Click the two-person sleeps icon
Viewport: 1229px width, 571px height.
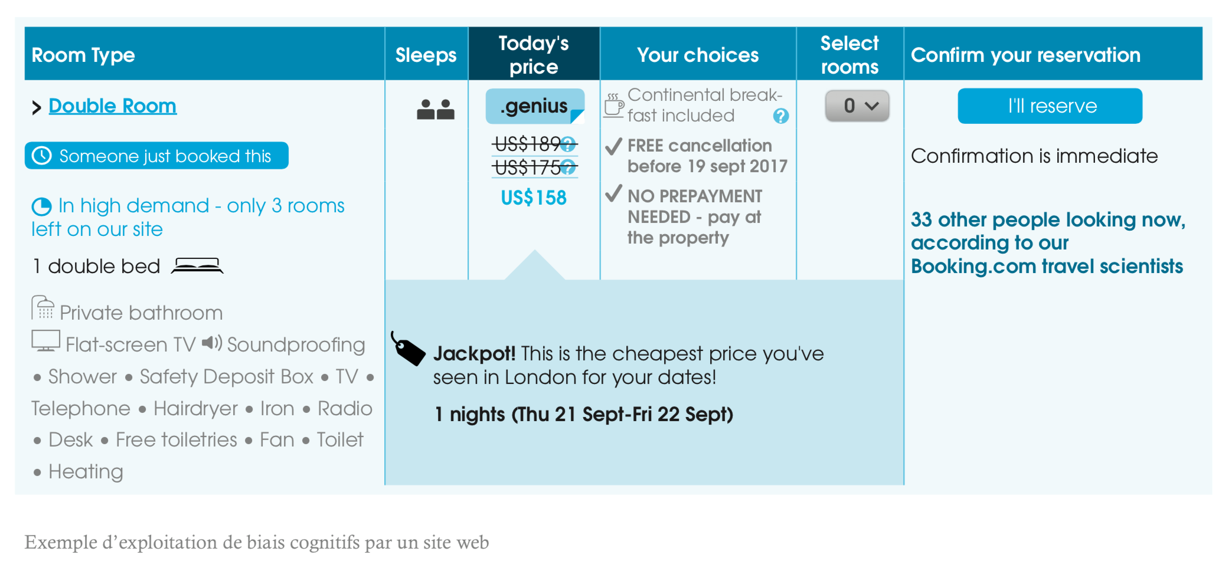click(436, 109)
